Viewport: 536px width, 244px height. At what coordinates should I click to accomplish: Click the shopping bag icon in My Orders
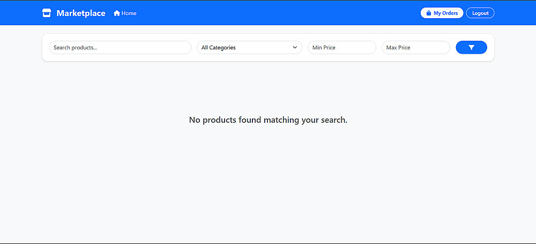(429, 13)
